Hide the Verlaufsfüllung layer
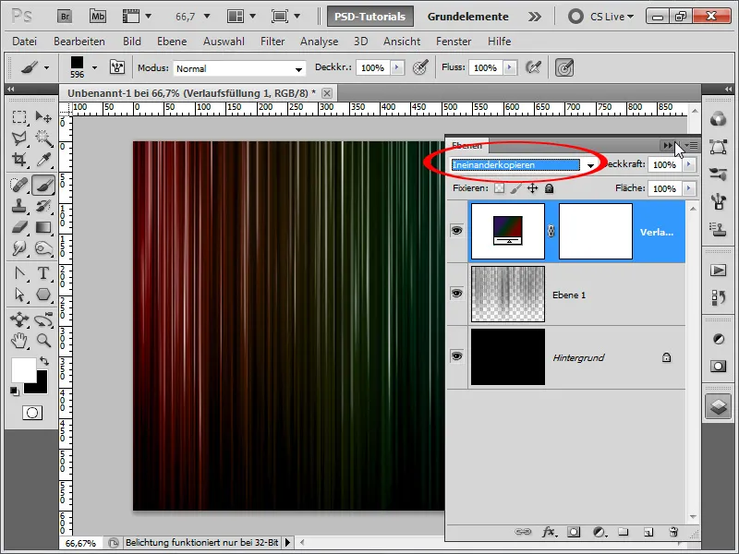 [456, 230]
